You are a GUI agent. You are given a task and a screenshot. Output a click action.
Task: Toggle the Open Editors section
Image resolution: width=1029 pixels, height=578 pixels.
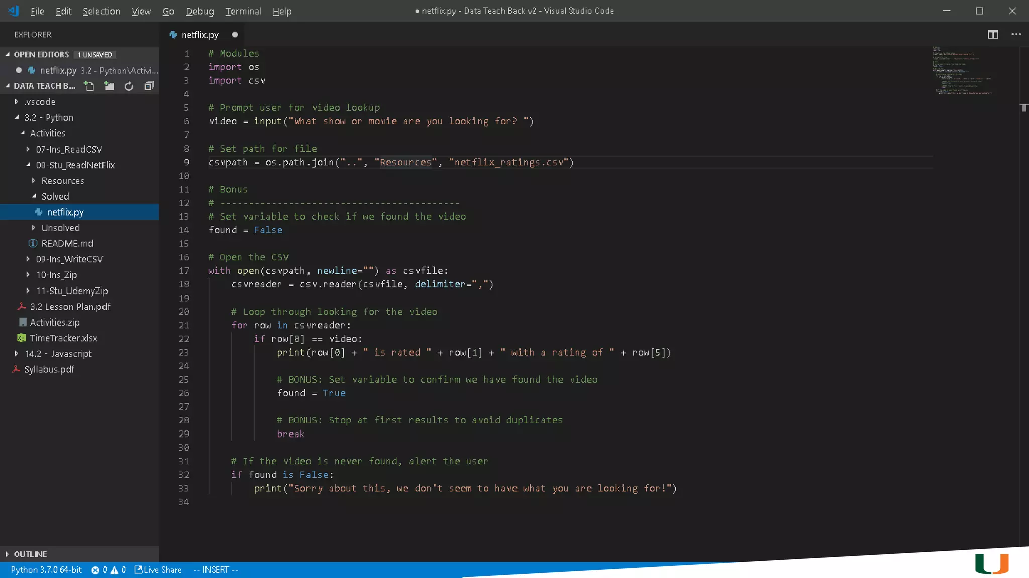41,55
